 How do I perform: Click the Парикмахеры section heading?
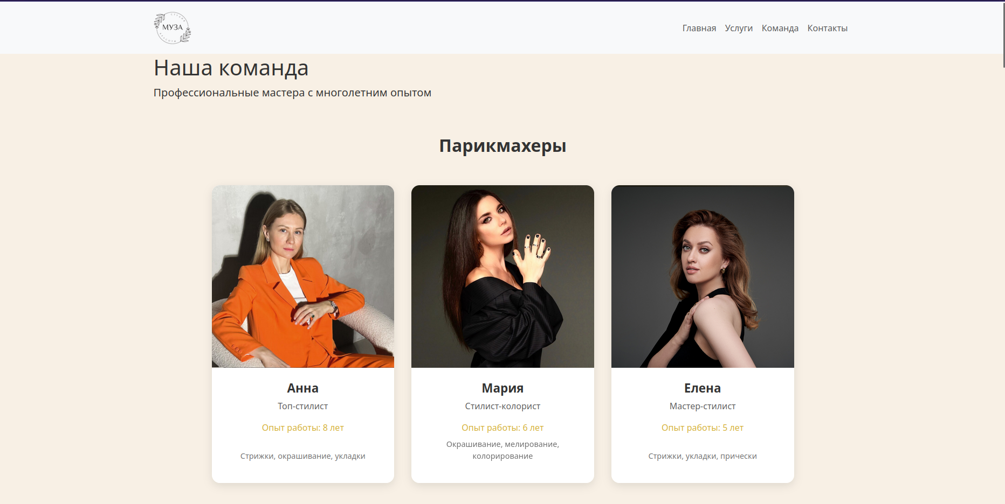tap(503, 146)
